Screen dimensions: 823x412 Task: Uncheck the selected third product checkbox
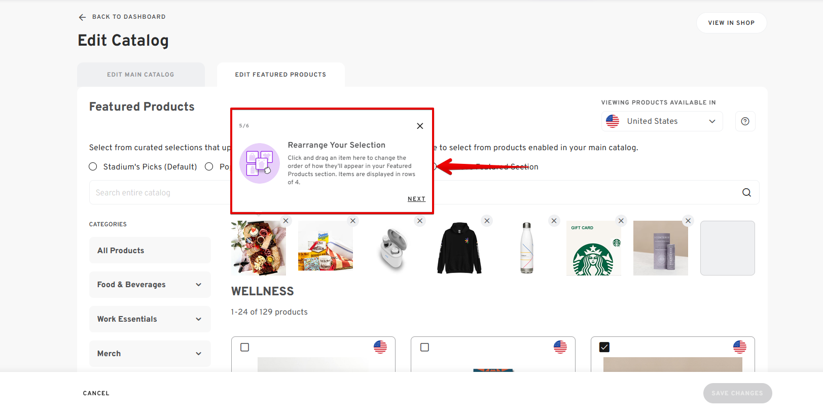pos(604,347)
